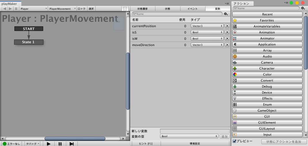The image size is (308, 146).
Task: Open the Character action category
Action: coord(267,68)
